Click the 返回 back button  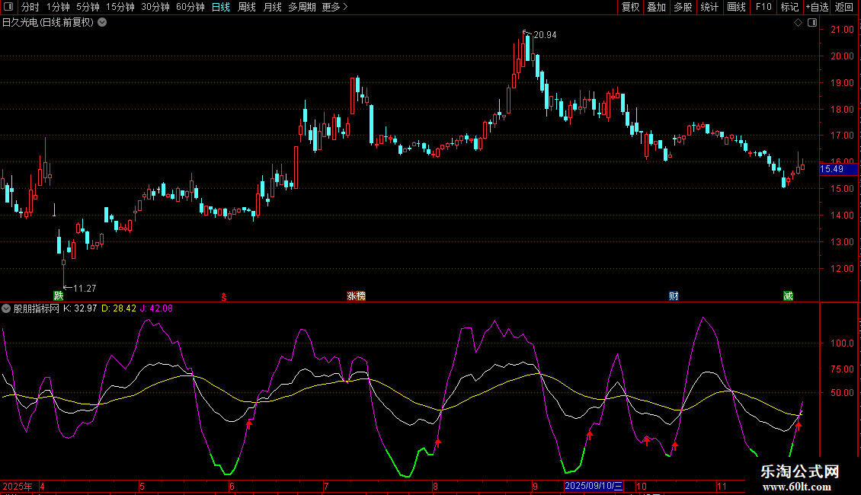point(844,8)
